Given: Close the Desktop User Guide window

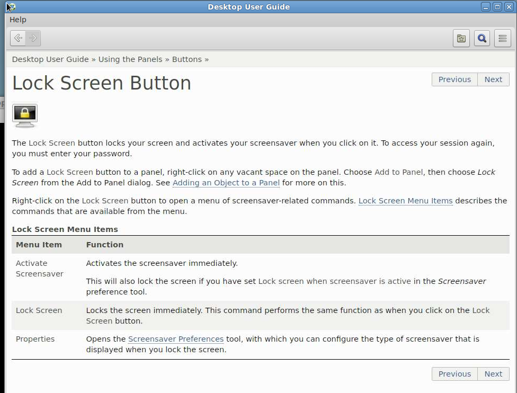Looking at the screenshot, I should (508, 7).
